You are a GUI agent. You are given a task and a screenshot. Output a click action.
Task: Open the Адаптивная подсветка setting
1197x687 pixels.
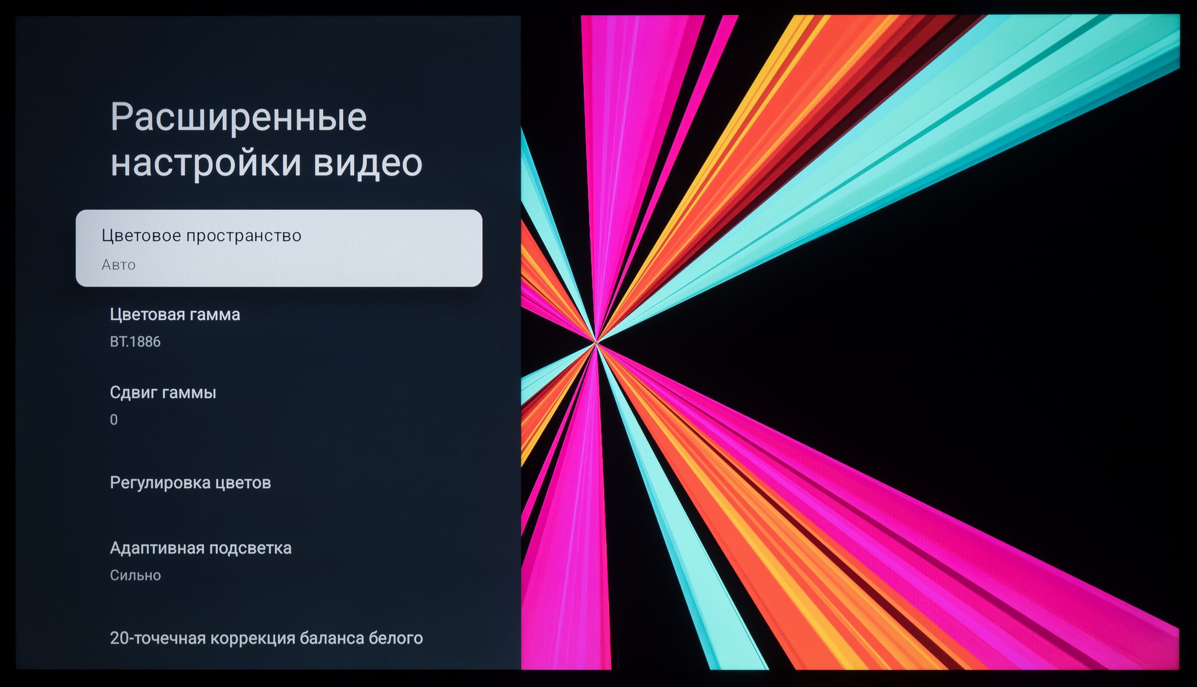(200, 548)
